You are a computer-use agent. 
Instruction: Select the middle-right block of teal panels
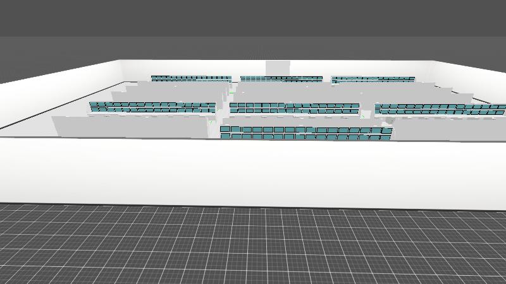pyautogui.click(x=440, y=109)
